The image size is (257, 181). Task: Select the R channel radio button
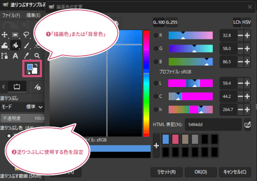click(x=156, y=35)
